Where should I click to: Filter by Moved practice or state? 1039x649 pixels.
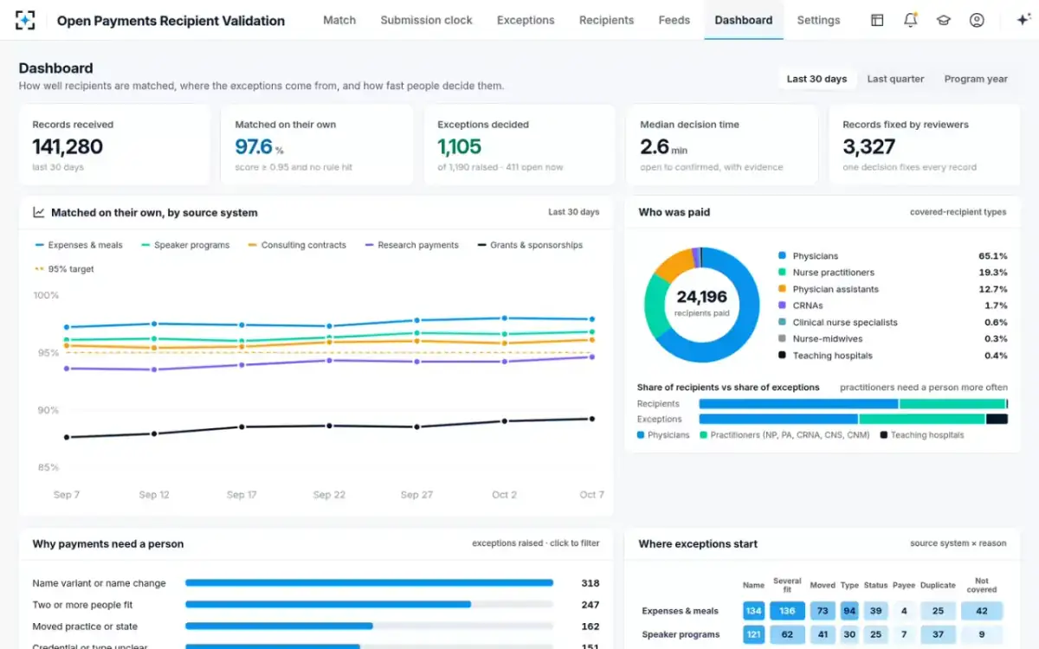(x=85, y=627)
